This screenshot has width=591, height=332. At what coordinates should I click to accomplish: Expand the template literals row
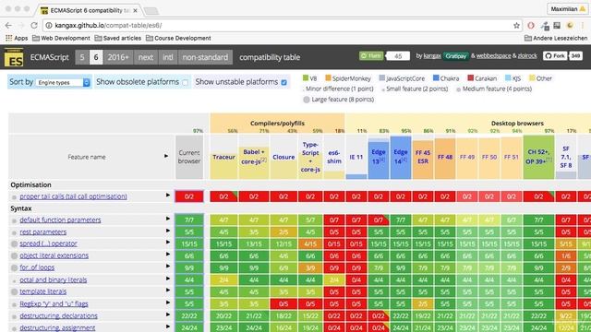click(x=168, y=290)
